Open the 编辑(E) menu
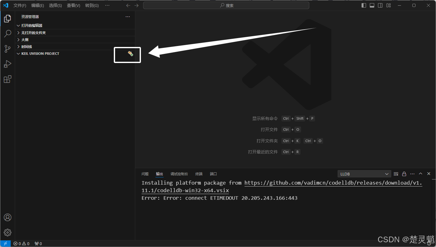The height and width of the screenshot is (247, 436). pyautogui.click(x=38, y=5)
